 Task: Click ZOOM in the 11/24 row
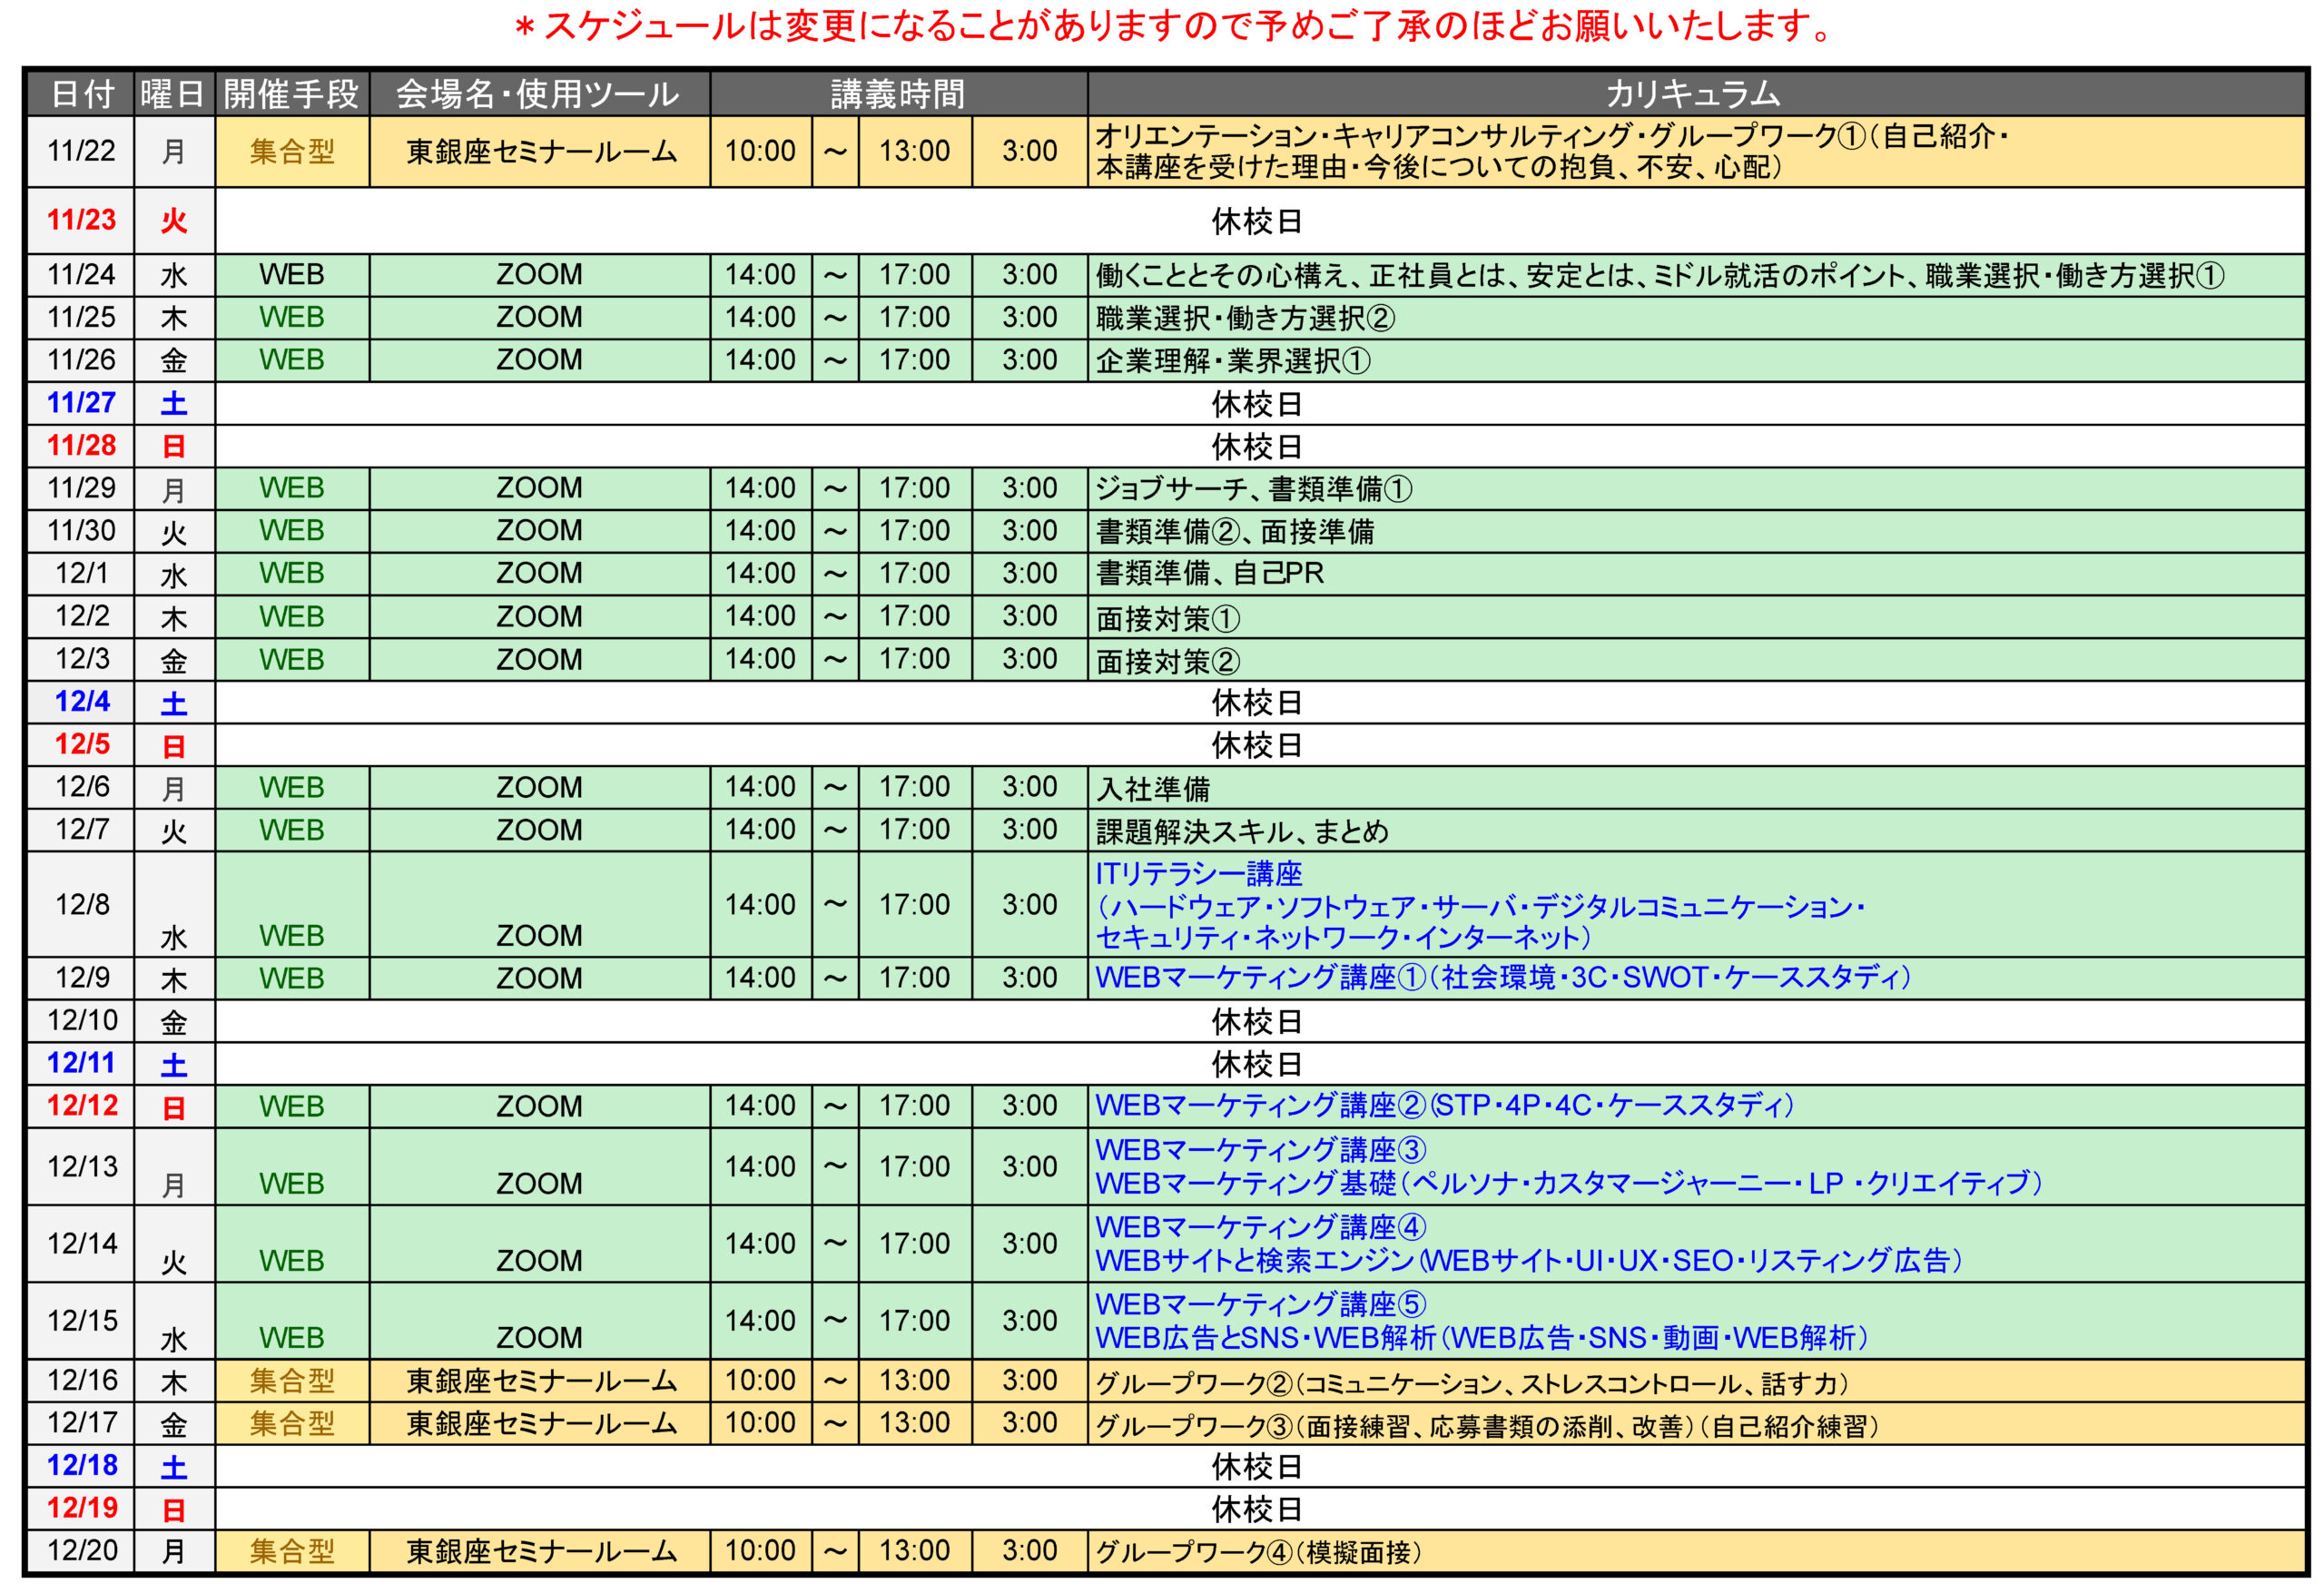(x=539, y=275)
